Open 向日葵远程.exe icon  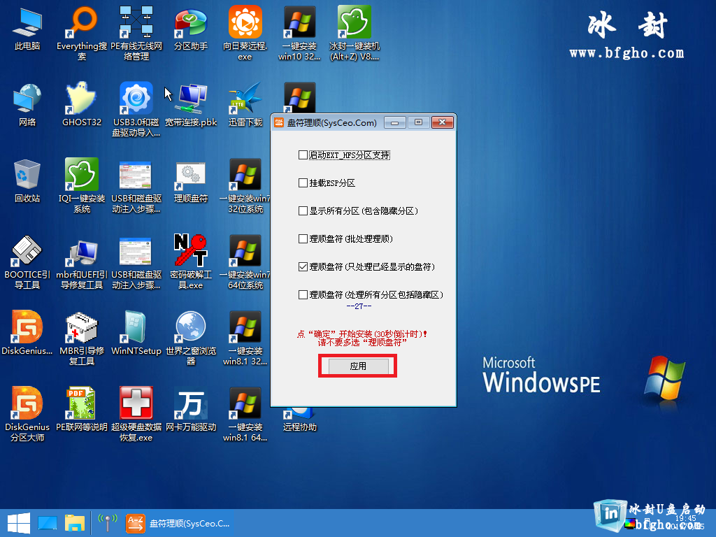245,33
